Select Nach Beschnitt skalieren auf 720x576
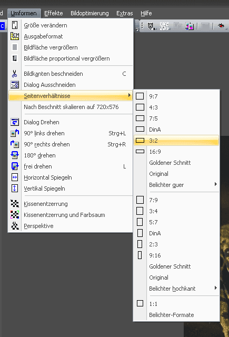The width and height of the screenshot is (229, 337). (71, 107)
